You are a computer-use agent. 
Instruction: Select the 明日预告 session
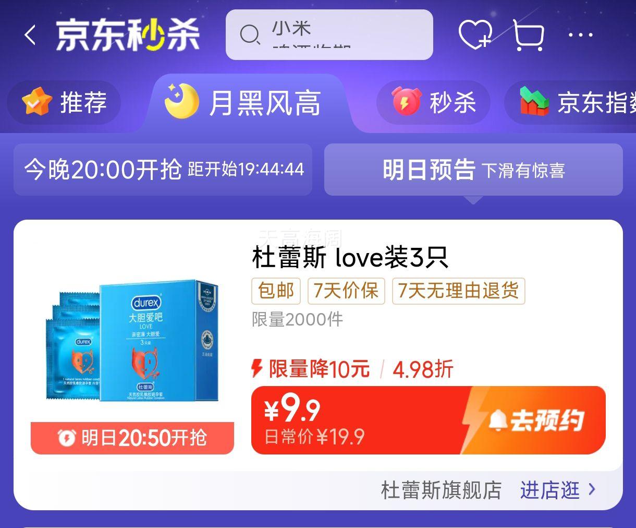473,170
